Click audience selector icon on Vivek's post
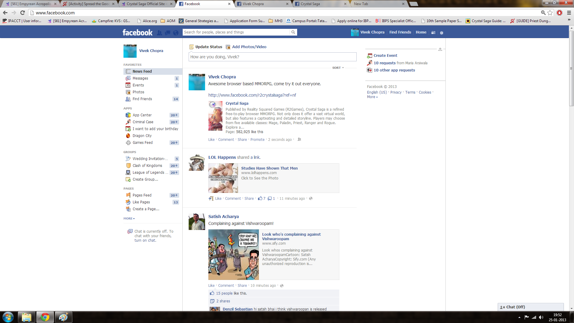Viewport: 574px width, 323px height. click(299, 139)
